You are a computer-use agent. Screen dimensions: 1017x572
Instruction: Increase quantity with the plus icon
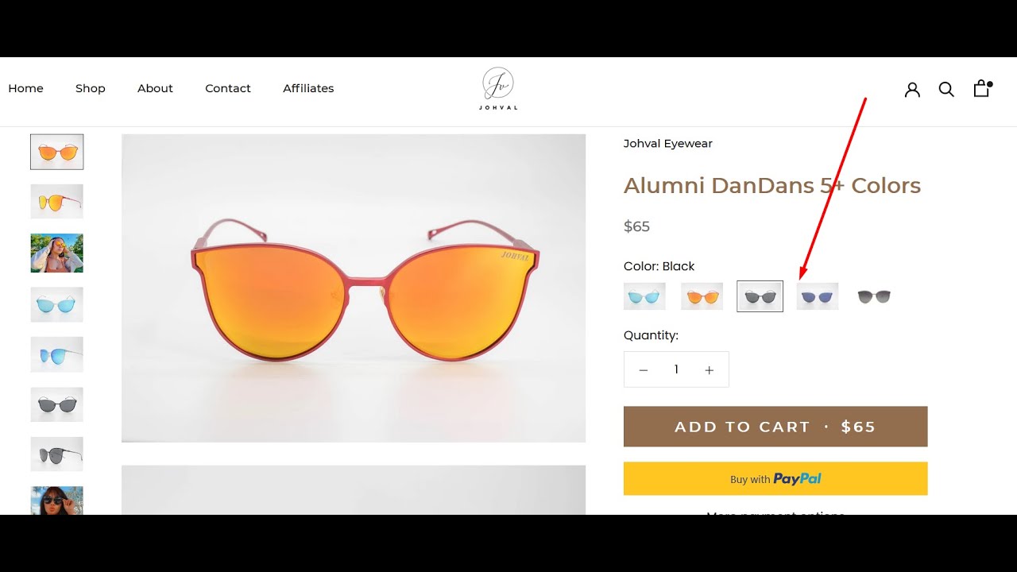pos(710,370)
